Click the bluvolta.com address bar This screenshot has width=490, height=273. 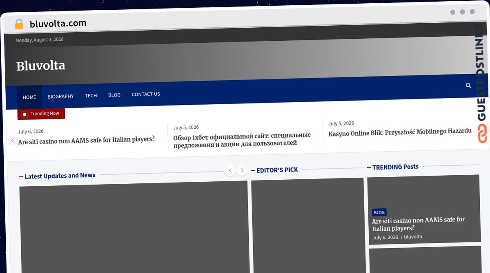click(58, 24)
